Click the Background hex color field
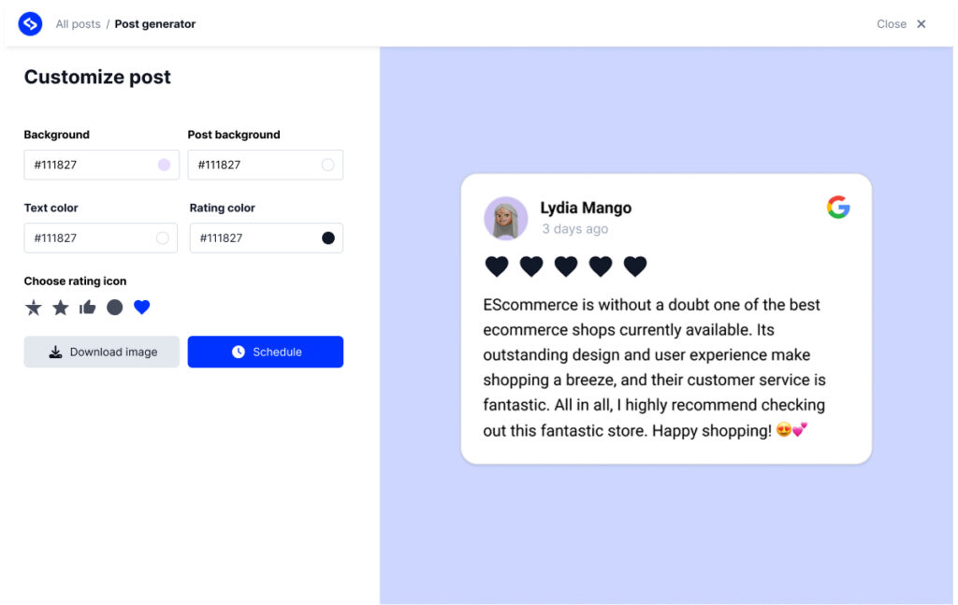This screenshot has height=605, width=958. tap(89, 165)
